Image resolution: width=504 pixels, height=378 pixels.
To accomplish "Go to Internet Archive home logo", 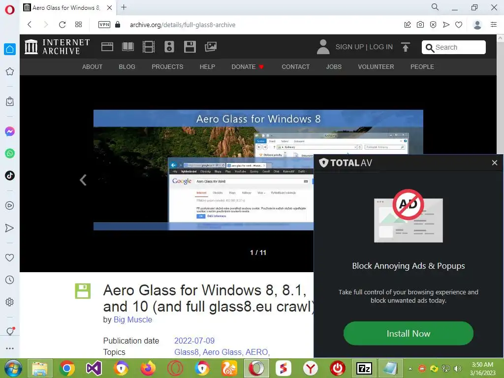I will click(57, 47).
